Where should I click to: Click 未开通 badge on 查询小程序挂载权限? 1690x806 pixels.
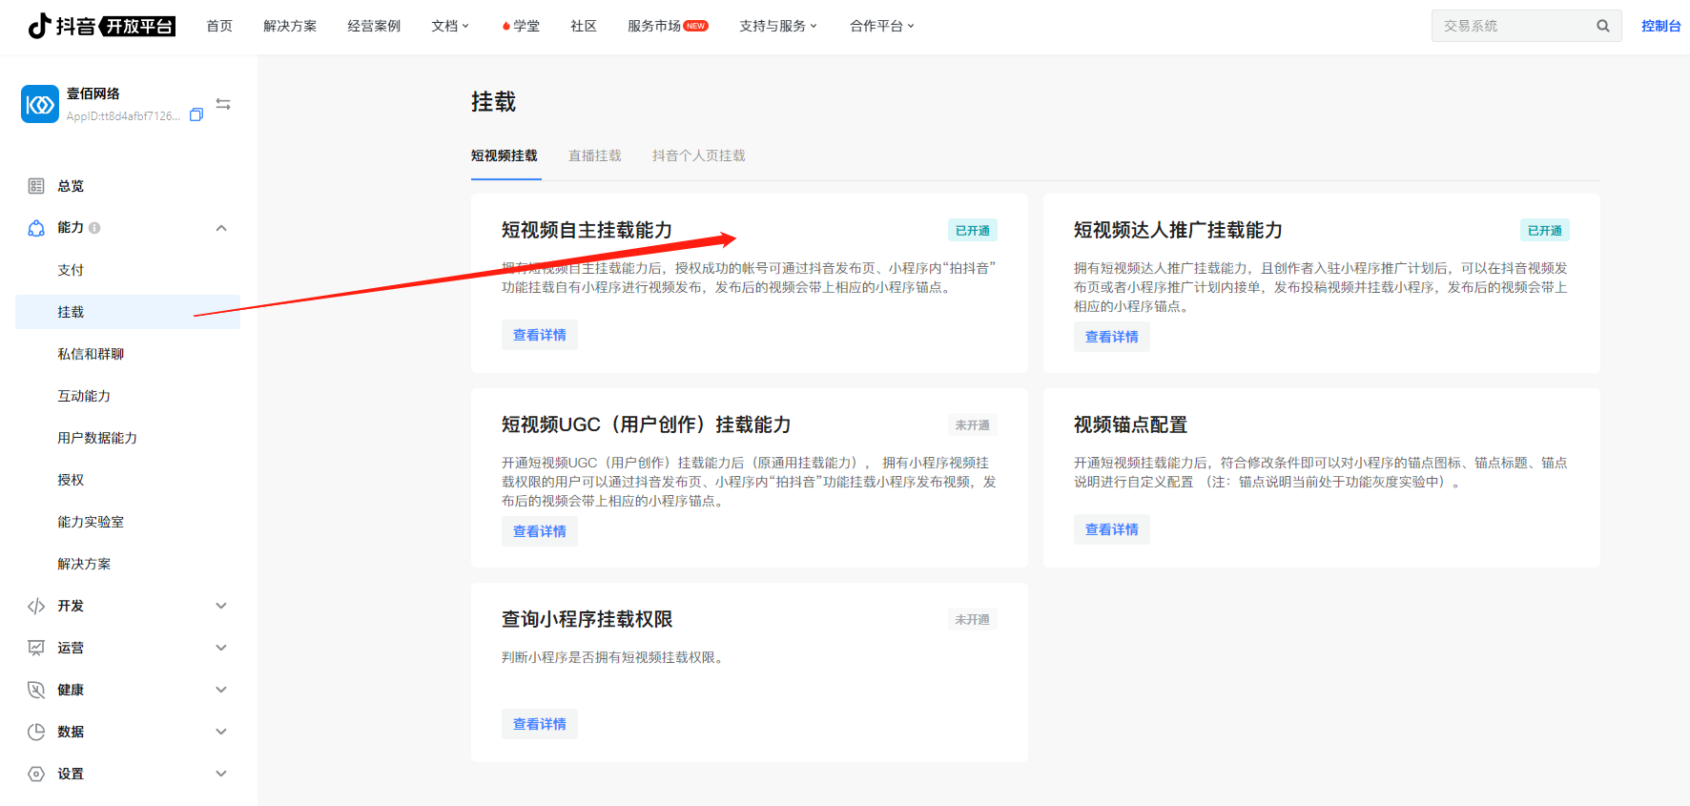pos(973,619)
